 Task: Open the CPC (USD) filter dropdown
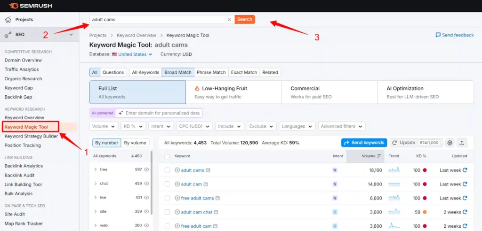click(194, 126)
